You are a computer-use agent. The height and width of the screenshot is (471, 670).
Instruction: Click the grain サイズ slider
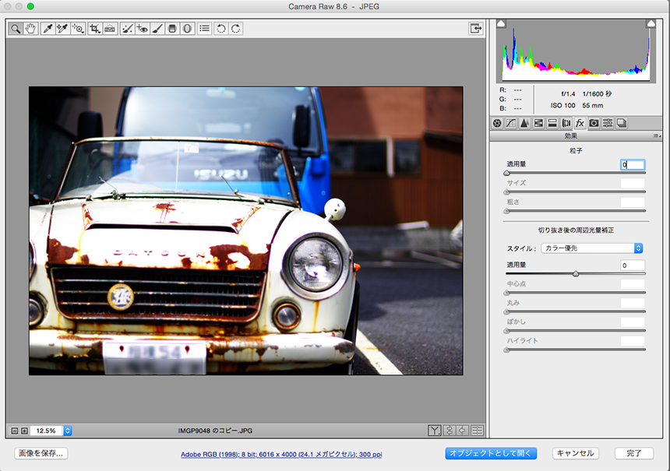(576, 192)
